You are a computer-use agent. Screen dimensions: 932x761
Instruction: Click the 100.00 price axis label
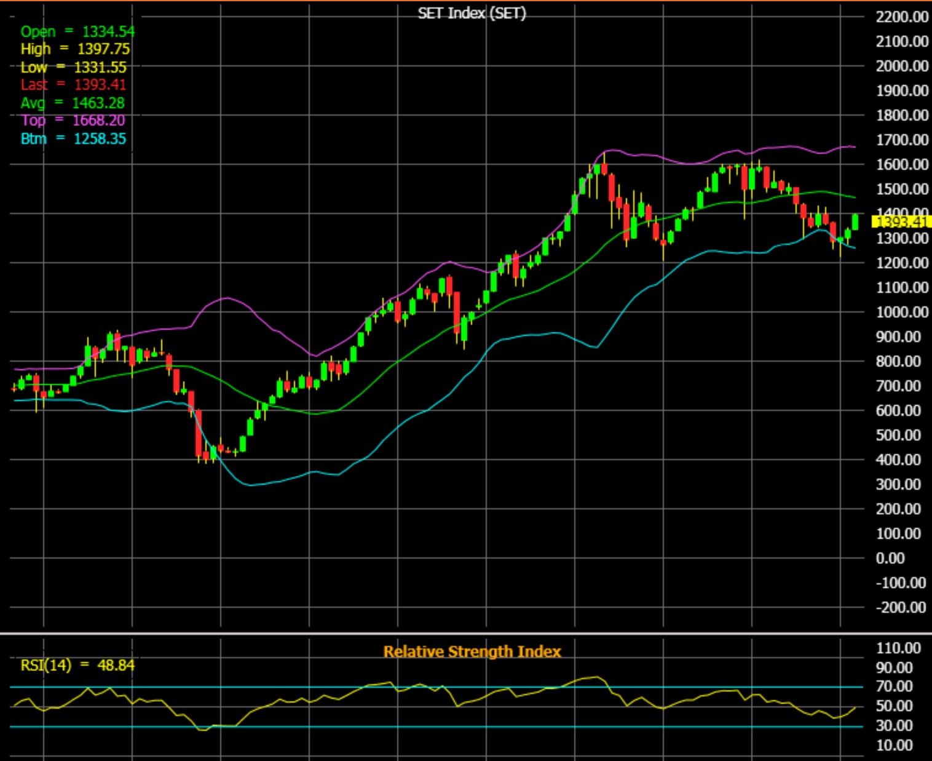coord(898,533)
